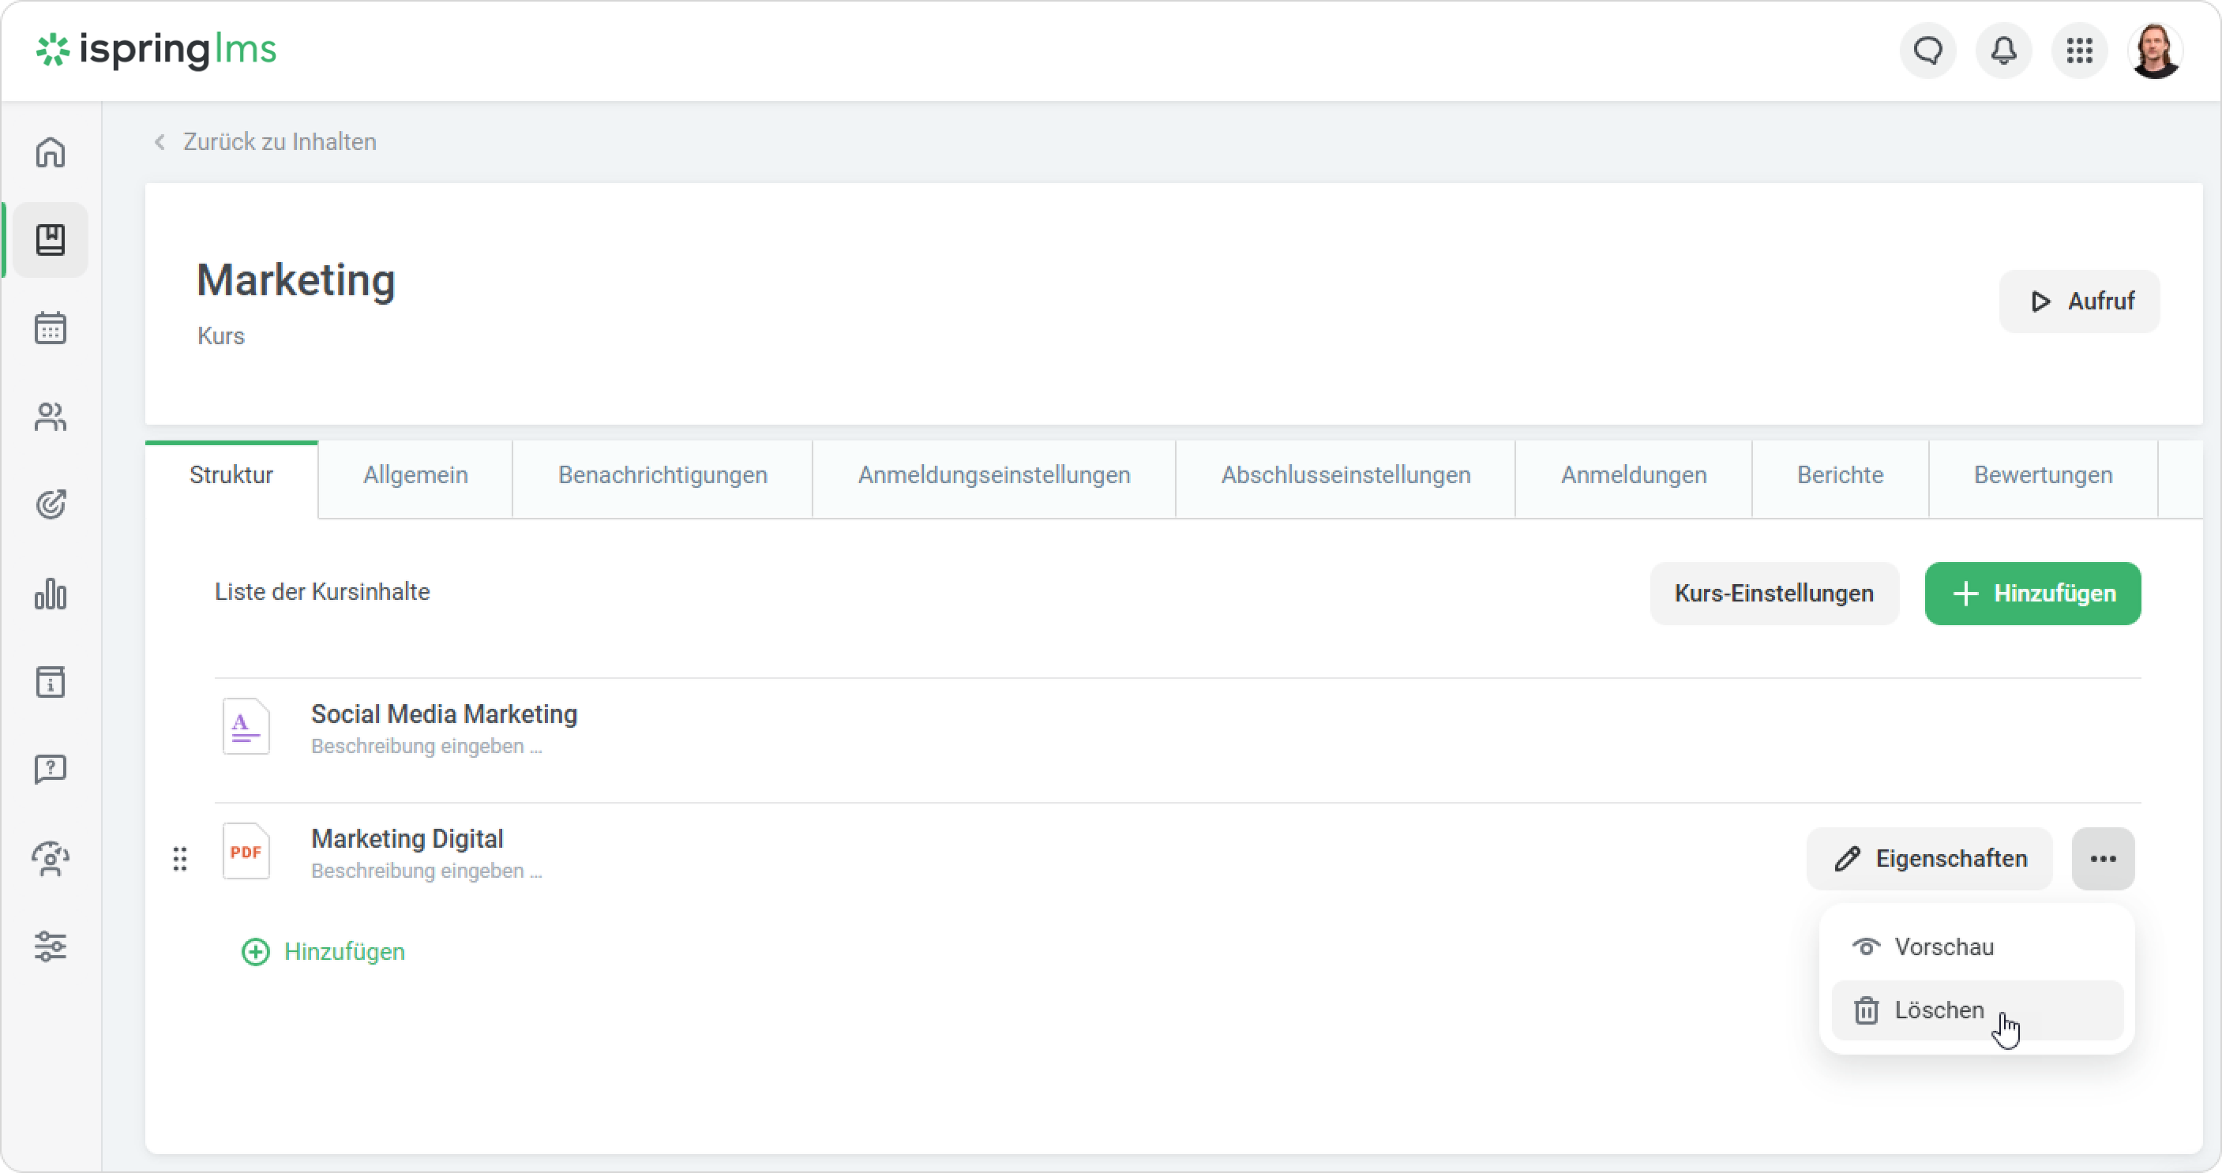
Task: Open the chat bubble icon in header
Action: (x=1927, y=51)
